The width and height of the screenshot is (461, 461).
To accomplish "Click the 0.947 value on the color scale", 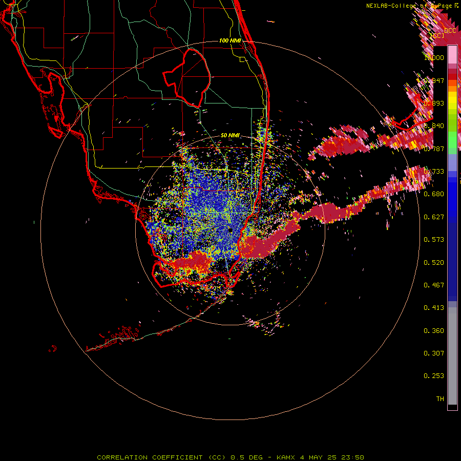I will pos(434,80).
